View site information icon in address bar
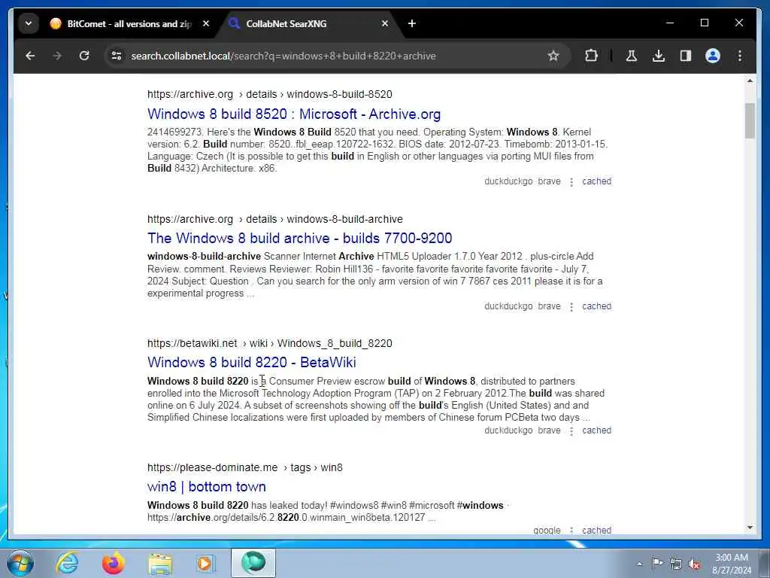Screen dimensions: 770x578 click(x=117, y=56)
